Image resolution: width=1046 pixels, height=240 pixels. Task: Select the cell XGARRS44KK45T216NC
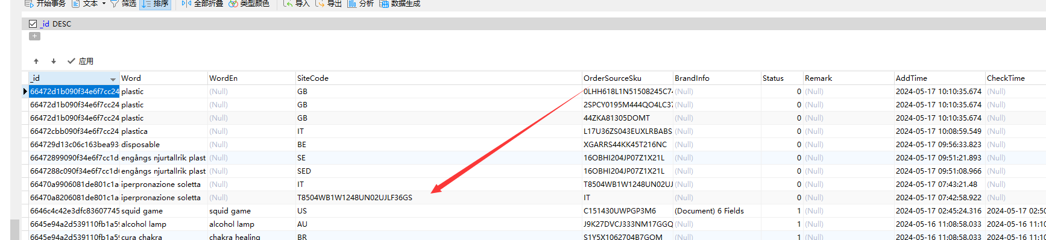[628, 145]
